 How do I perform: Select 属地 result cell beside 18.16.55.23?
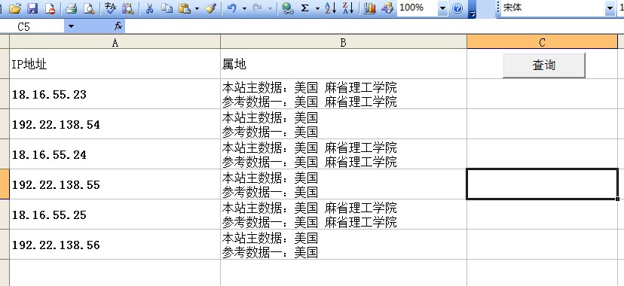(344, 94)
